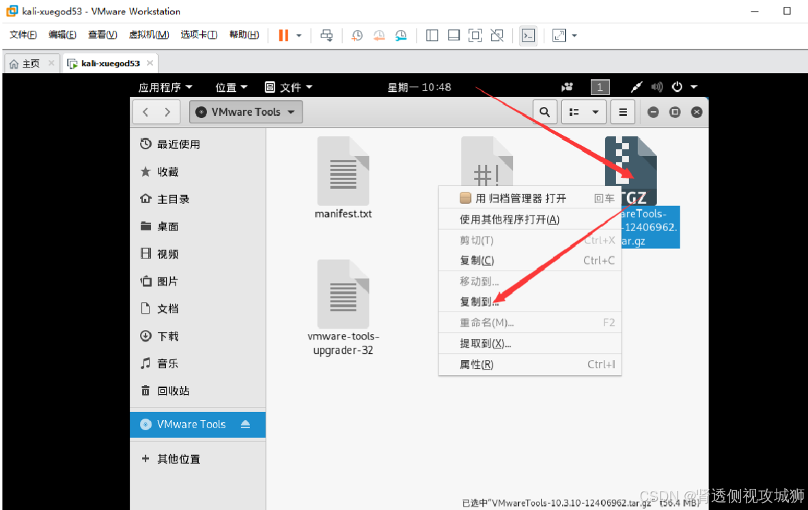Choose 复制(C) in context menu
The image size is (808, 510).
tap(530, 260)
